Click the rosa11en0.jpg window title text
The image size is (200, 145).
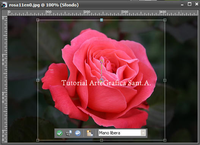coord(44,5)
